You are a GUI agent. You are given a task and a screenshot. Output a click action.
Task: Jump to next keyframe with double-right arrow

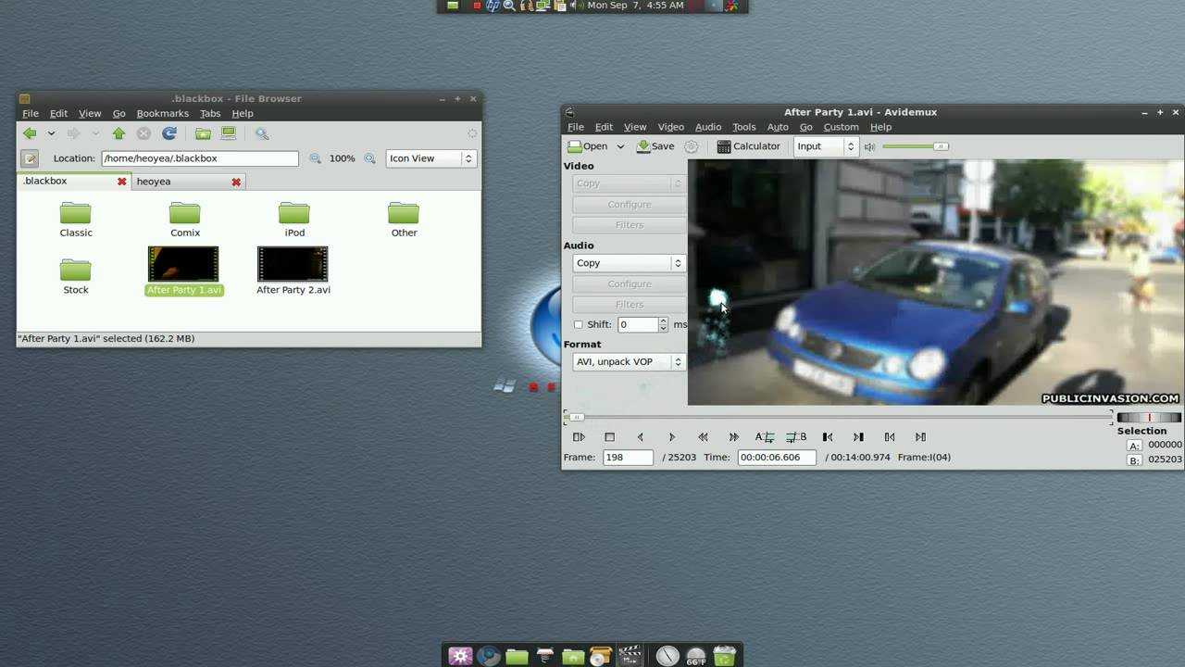pyautogui.click(x=734, y=437)
